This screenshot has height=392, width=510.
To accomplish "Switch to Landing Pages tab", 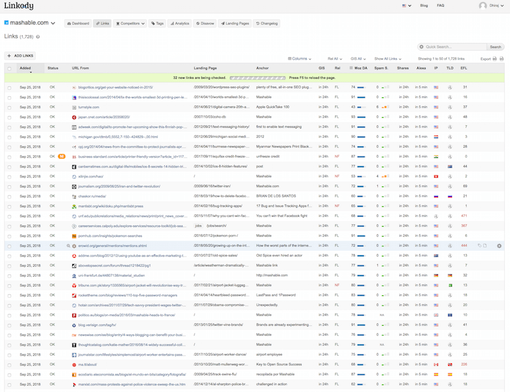I will tap(235, 24).
